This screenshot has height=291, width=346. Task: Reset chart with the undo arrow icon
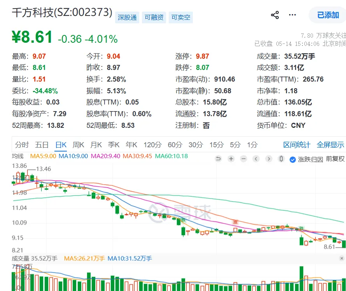click(x=218, y=159)
